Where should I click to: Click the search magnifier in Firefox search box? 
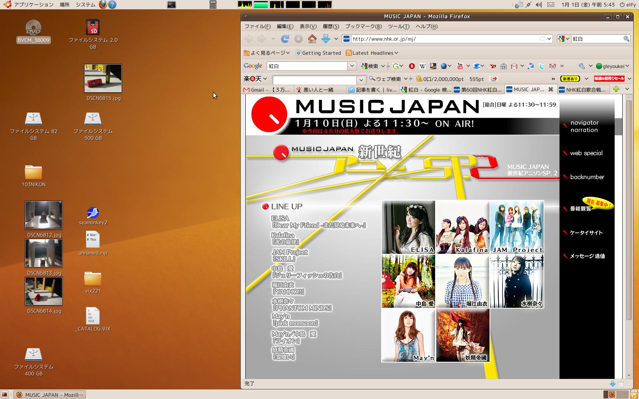pos(626,39)
